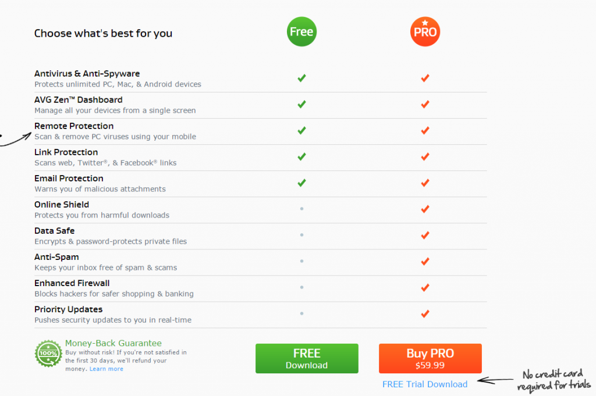Image resolution: width=596 pixels, height=396 pixels.
Task: Select the Link Protection feature title
Action: coord(66,152)
